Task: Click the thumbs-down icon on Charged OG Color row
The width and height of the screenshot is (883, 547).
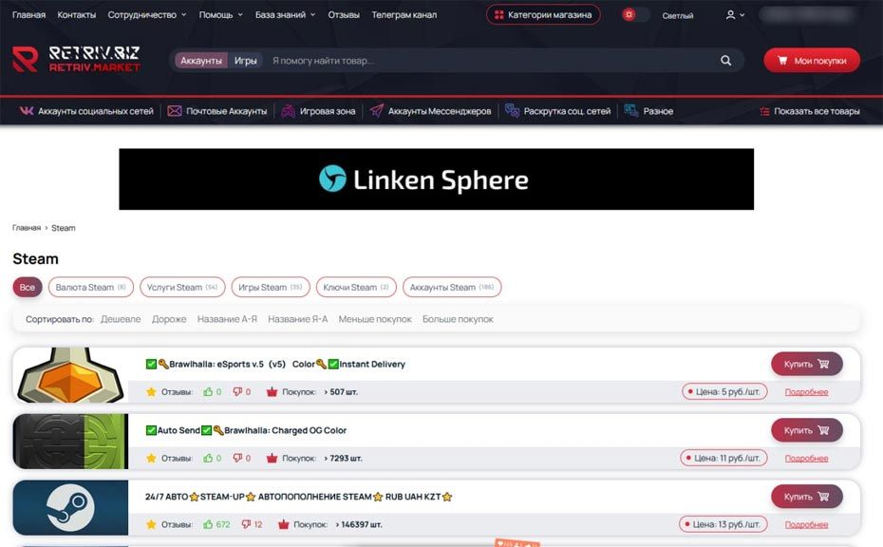Action: coord(237,458)
